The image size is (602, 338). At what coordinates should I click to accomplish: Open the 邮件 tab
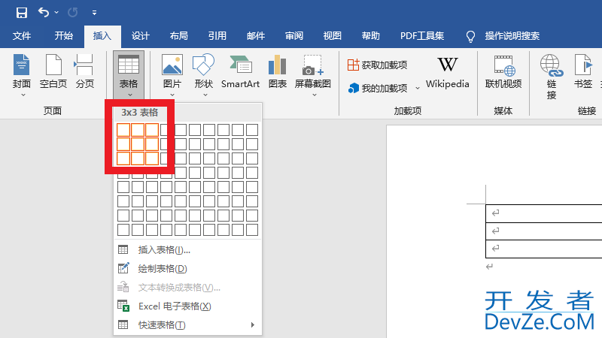tap(256, 36)
